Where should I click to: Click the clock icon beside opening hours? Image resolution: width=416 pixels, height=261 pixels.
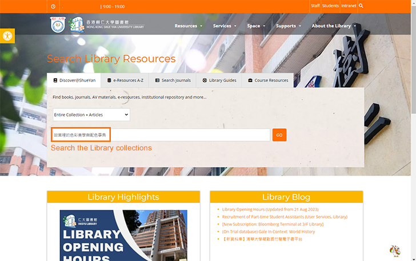[53, 6]
